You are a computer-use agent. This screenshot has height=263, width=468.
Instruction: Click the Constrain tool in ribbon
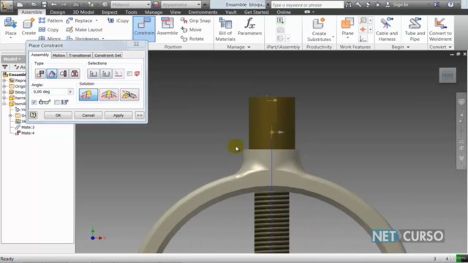tap(144, 28)
